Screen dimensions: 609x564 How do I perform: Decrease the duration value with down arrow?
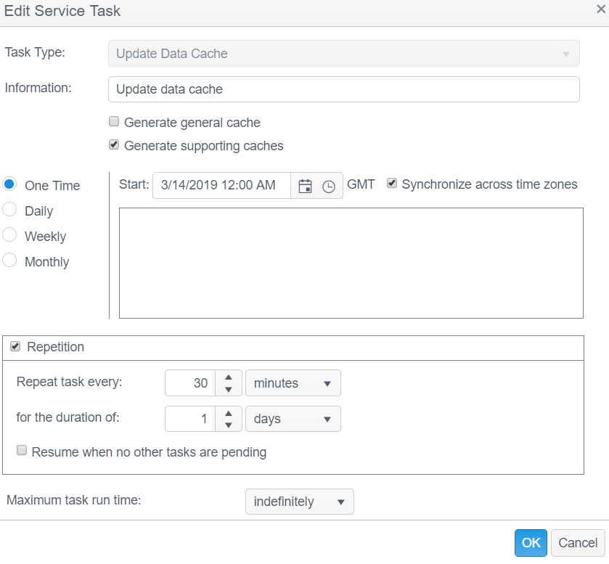(228, 426)
